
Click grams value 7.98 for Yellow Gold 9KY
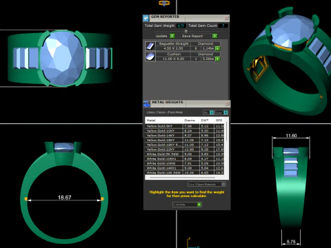pyautogui.click(x=188, y=126)
